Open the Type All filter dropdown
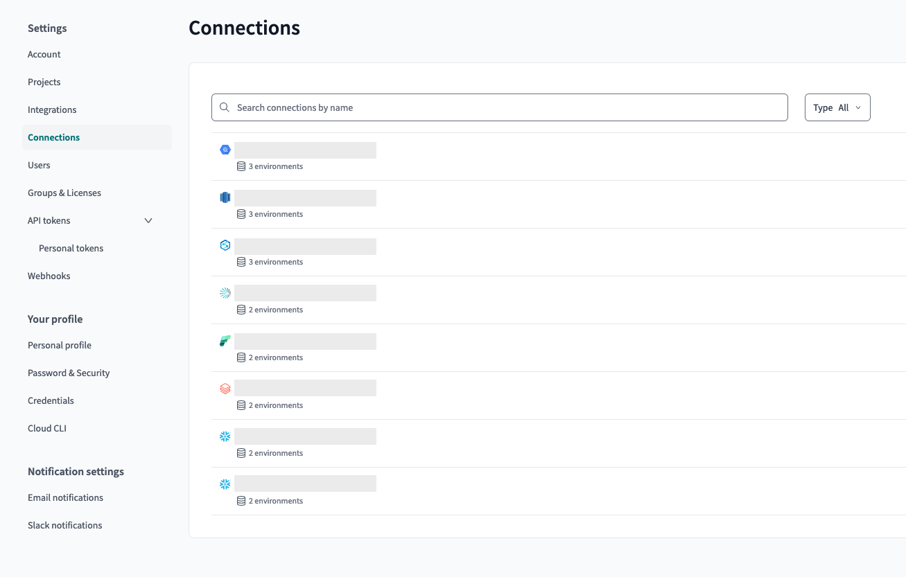This screenshot has height=577, width=906. [x=837, y=107]
